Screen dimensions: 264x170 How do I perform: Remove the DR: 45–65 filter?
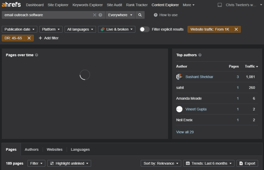click(x=29, y=38)
